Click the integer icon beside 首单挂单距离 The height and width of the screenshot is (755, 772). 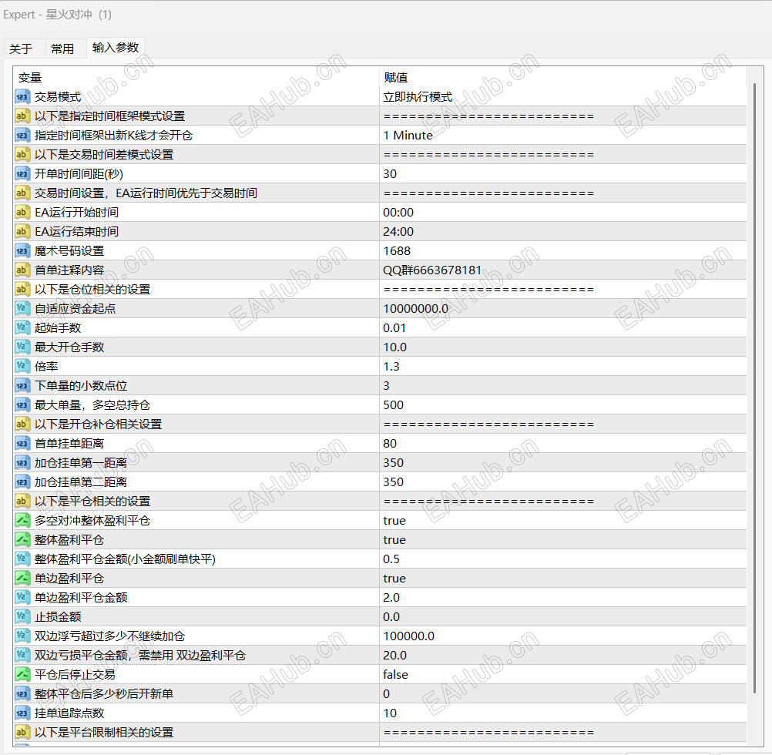click(x=22, y=444)
